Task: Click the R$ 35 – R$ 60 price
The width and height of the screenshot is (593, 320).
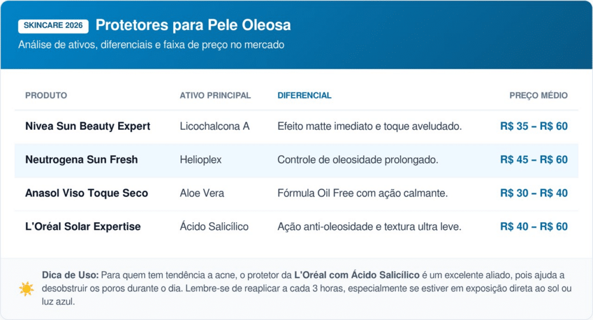Action: (x=534, y=126)
